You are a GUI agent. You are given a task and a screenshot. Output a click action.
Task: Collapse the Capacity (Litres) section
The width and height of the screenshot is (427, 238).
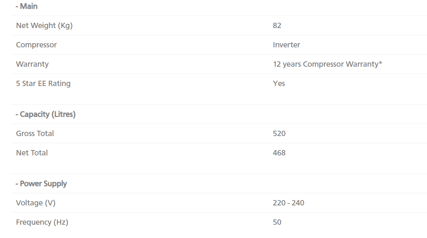45,114
